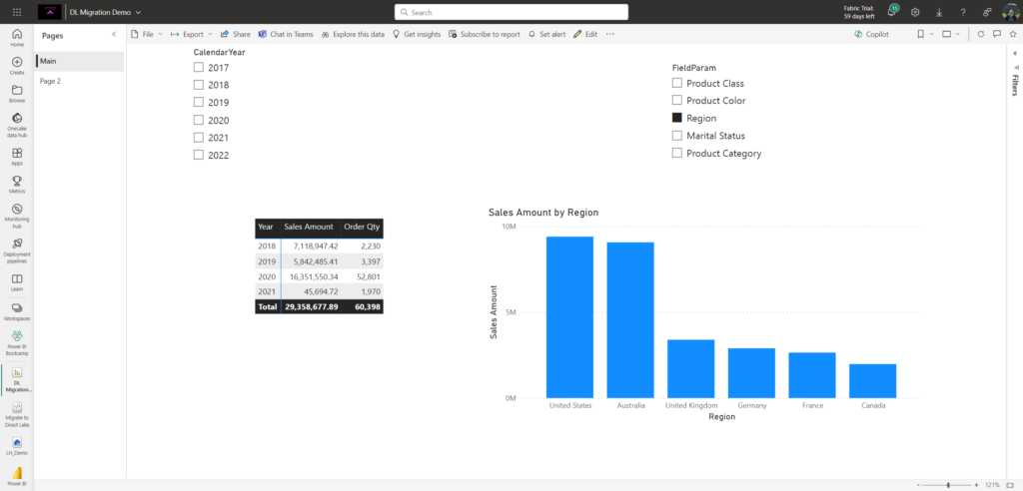Open the File menu dropdown
Screen dimensions: 1023x491
point(147,34)
